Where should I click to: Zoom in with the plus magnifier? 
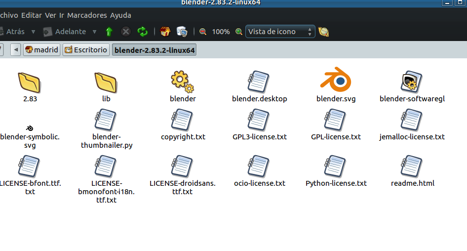click(238, 32)
